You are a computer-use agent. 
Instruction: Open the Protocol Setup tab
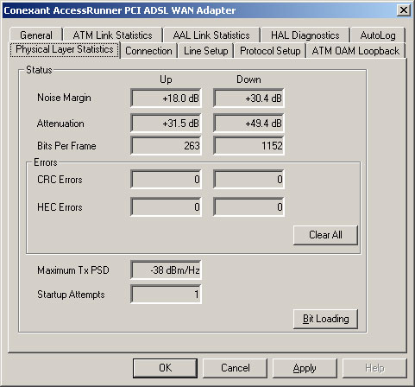[270, 51]
